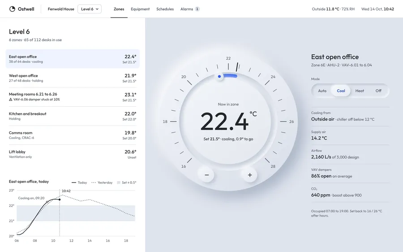This screenshot has height=252, width=403.
Task: Set mode to Cool
Action: point(341,91)
